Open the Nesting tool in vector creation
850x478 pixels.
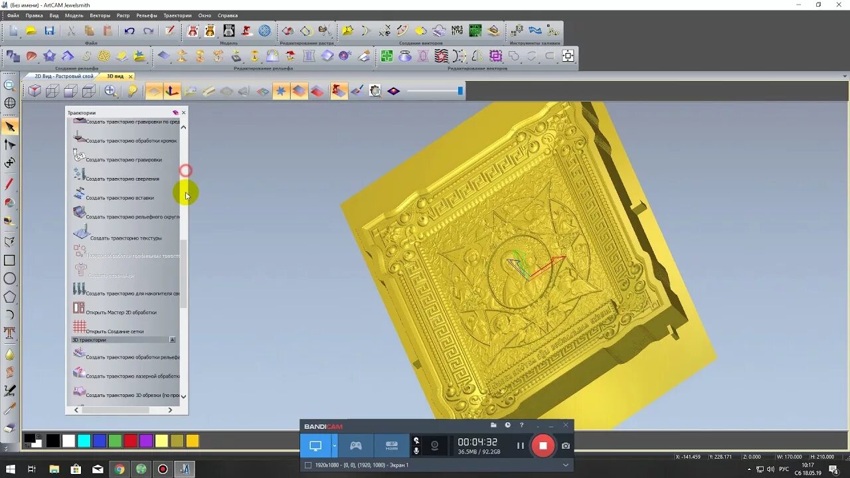click(x=457, y=31)
